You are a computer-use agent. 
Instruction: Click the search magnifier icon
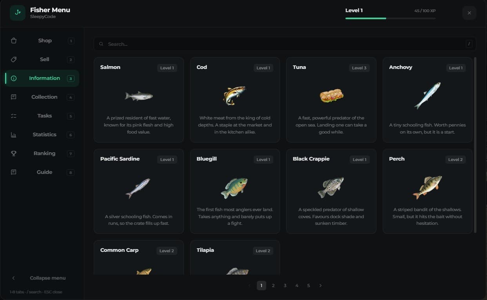(x=101, y=44)
